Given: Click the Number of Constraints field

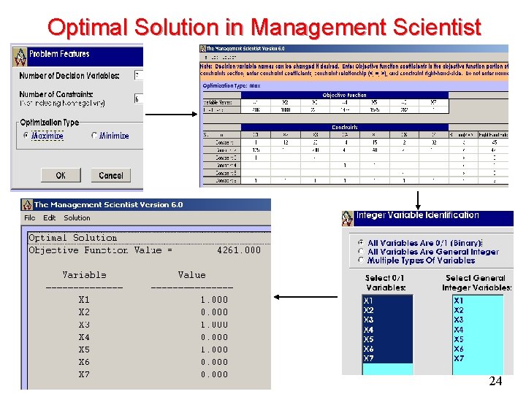Looking at the screenshot, I should (139, 98).
